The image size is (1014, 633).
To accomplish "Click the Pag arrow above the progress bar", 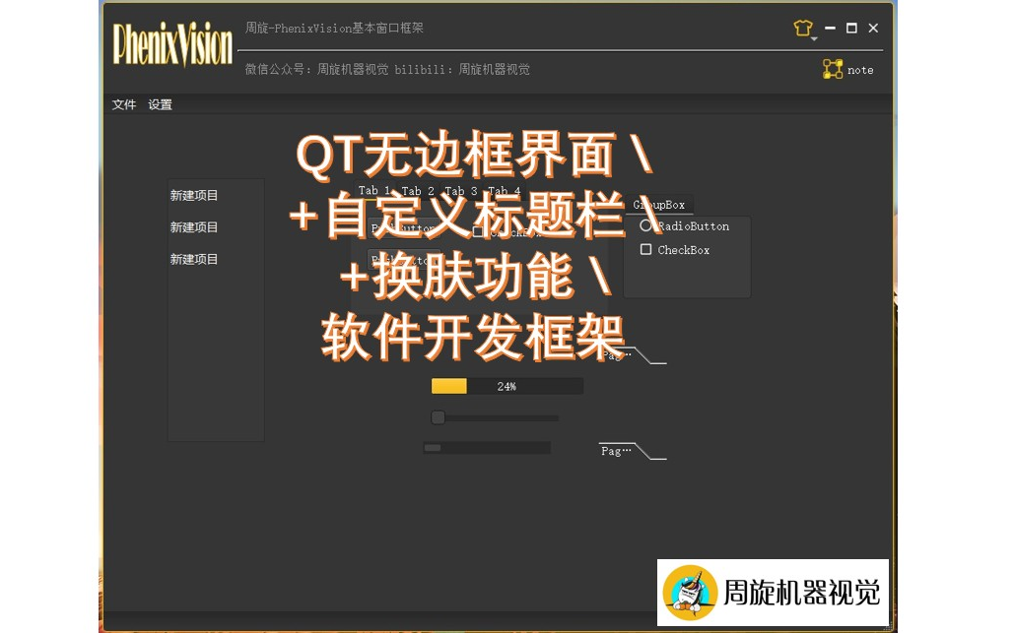I will coord(616,354).
